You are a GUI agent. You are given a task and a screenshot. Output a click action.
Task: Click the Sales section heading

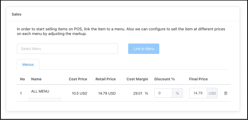coord(17,15)
